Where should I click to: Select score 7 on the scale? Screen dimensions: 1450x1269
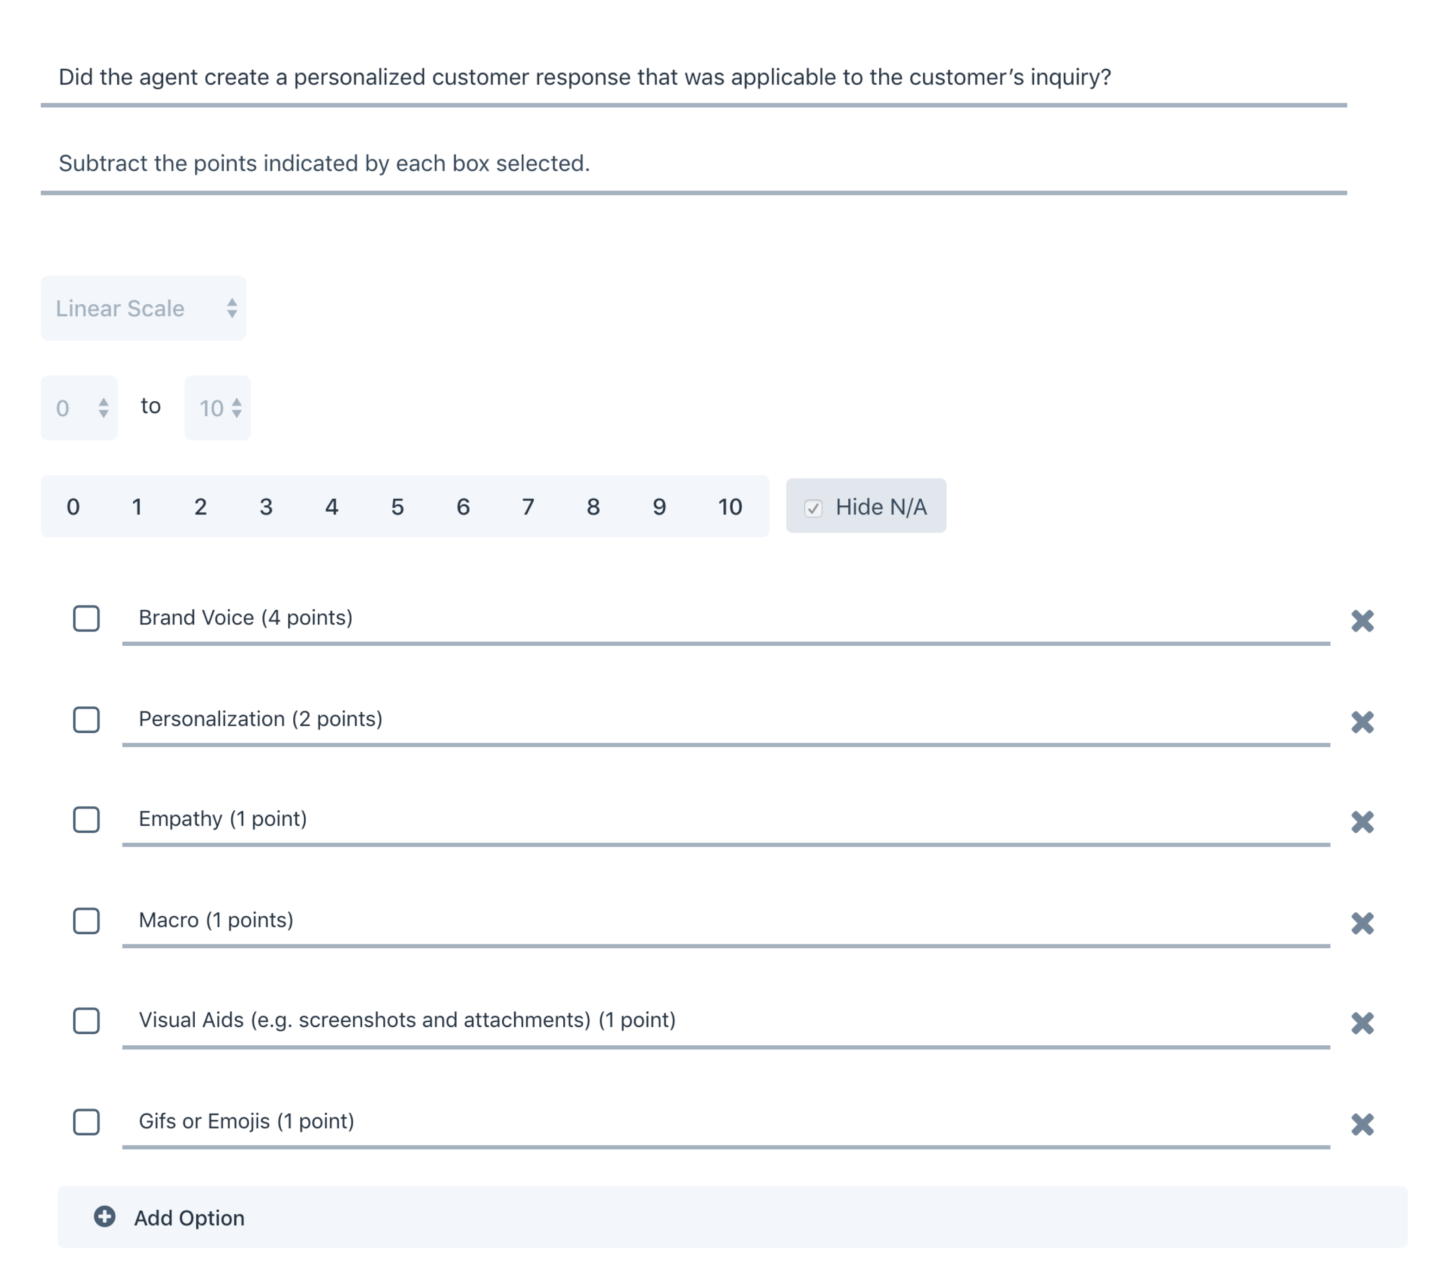click(x=528, y=507)
